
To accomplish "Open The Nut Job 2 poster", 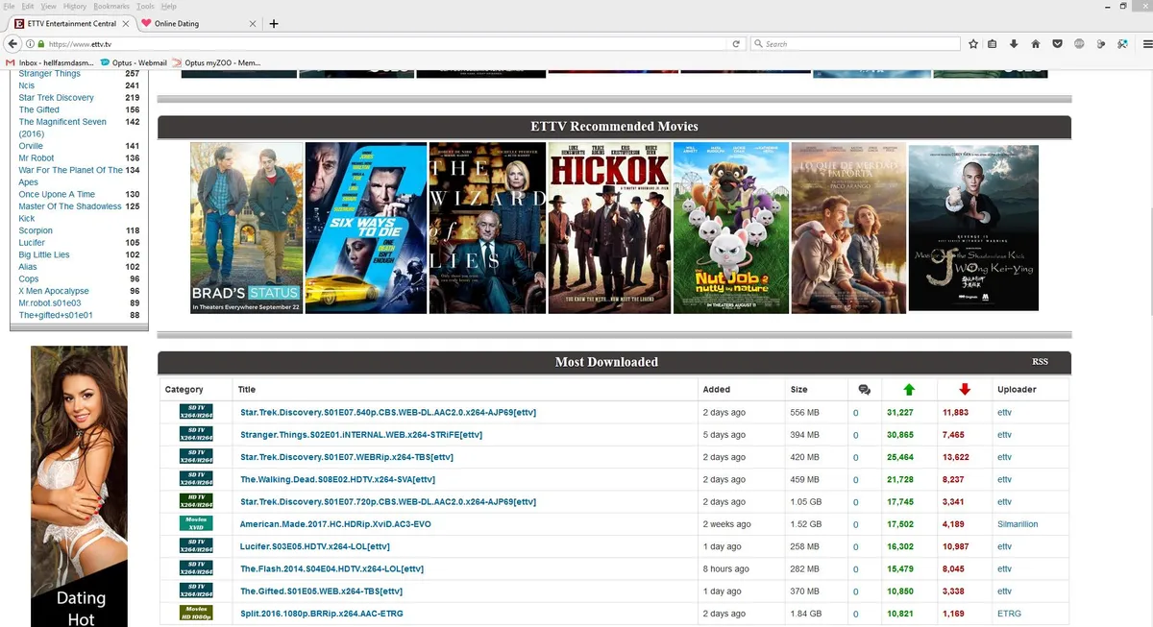I will 731,228.
